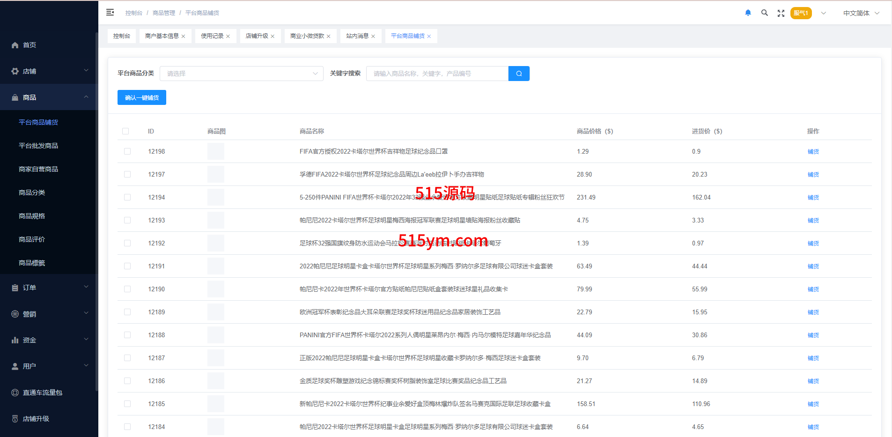Select the checkbox for product 12190
The image size is (892, 437).
[127, 289]
